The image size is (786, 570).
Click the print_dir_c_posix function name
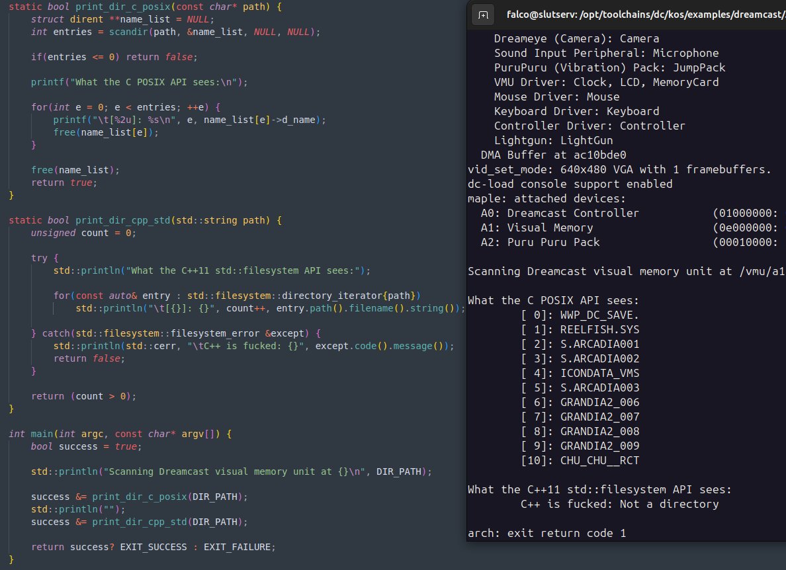coord(123,7)
